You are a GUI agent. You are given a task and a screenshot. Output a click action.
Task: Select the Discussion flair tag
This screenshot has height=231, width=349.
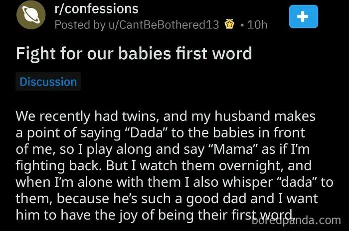point(48,82)
